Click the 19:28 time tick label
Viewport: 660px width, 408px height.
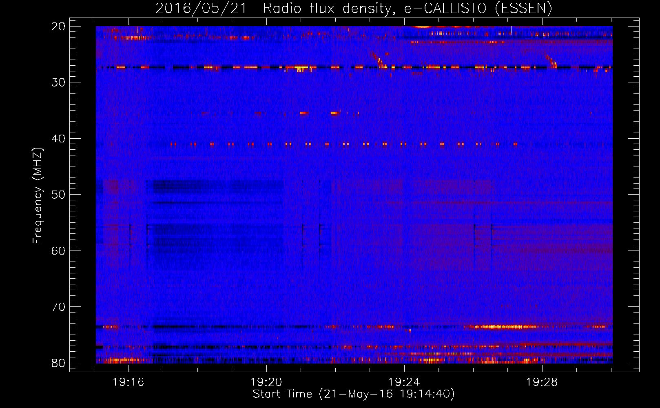tap(542, 382)
